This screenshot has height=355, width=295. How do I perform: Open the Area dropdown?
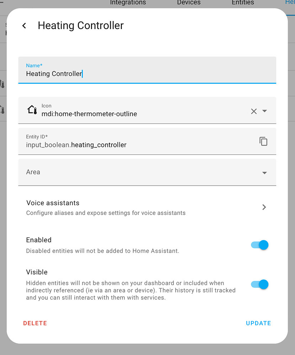coord(264,173)
